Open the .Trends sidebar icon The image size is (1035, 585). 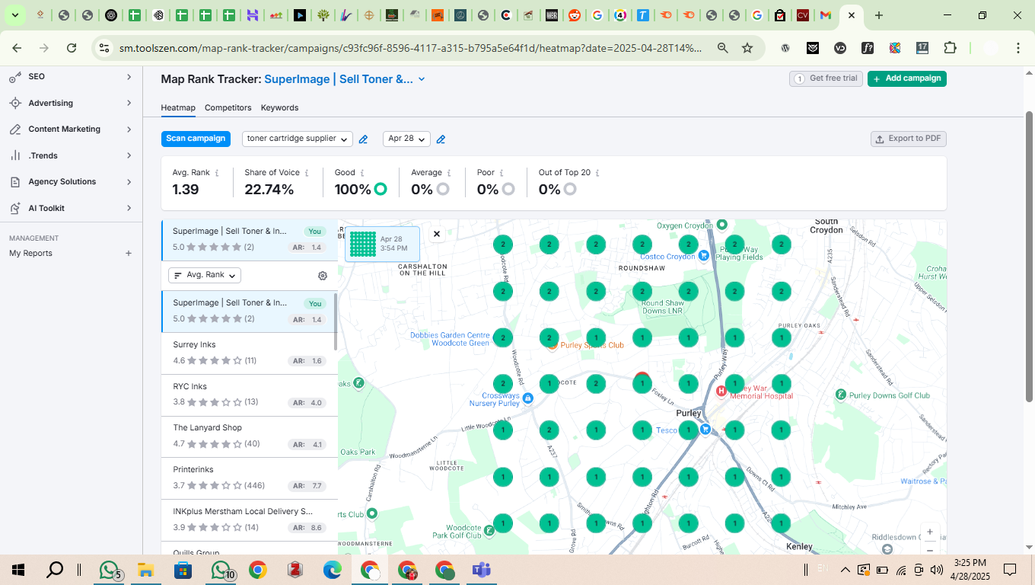pyautogui.click(x=11, y=155)
